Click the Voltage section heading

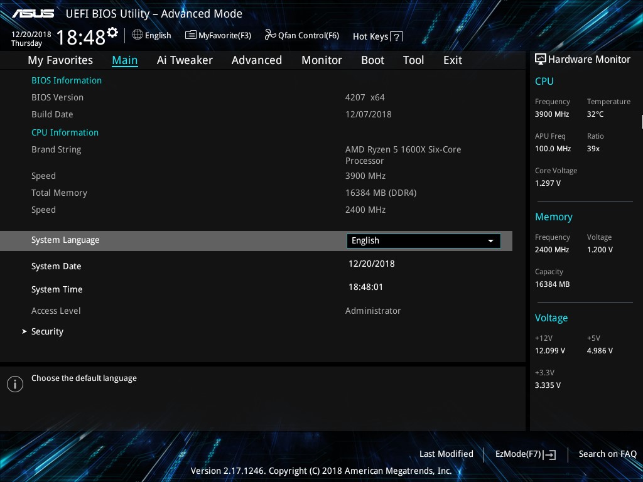[551, 318]
